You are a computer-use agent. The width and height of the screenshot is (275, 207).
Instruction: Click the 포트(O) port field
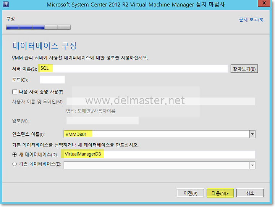(x=52, y=80)
